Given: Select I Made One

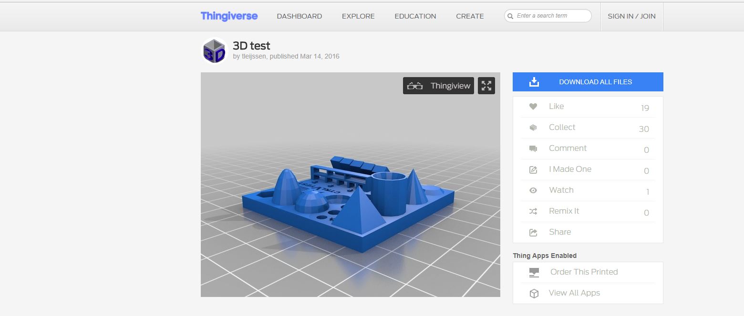Looking at the screenshot, I should coord(588,169).
